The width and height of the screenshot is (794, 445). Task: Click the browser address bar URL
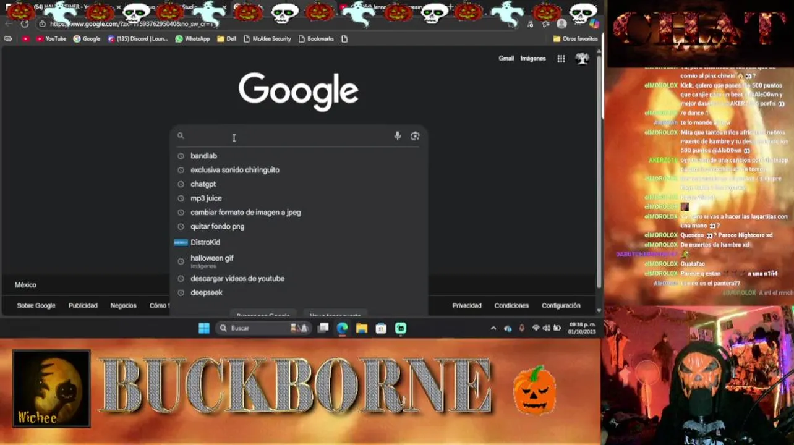(131, 24)
